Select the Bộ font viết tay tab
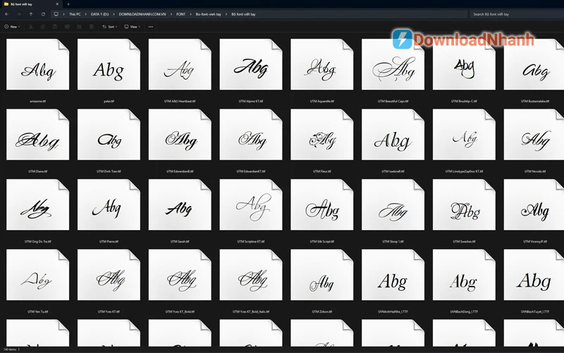The image size is (564, 353). pos(32,4)
